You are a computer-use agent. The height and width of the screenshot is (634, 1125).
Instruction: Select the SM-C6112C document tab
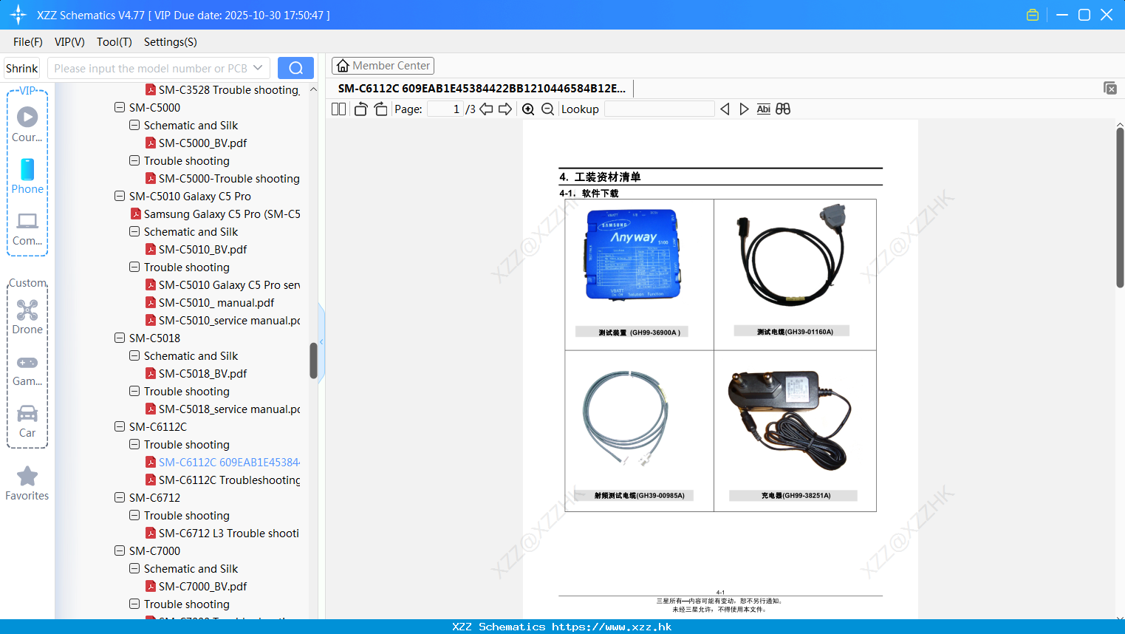click(482, 89)
